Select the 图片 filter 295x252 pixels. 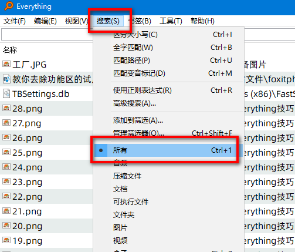tap(168, 228)
